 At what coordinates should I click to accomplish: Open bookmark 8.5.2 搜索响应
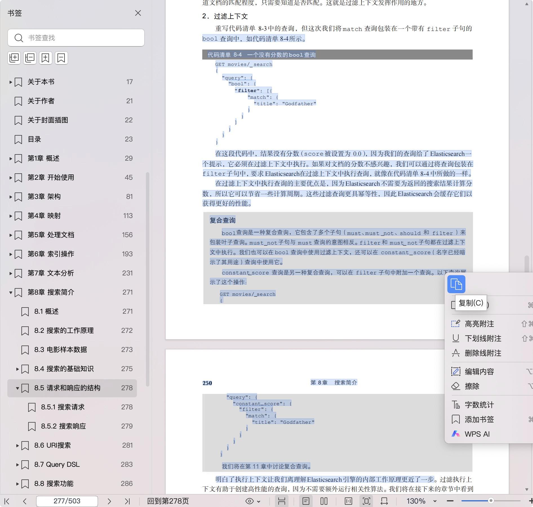click(x=63, y=426)
